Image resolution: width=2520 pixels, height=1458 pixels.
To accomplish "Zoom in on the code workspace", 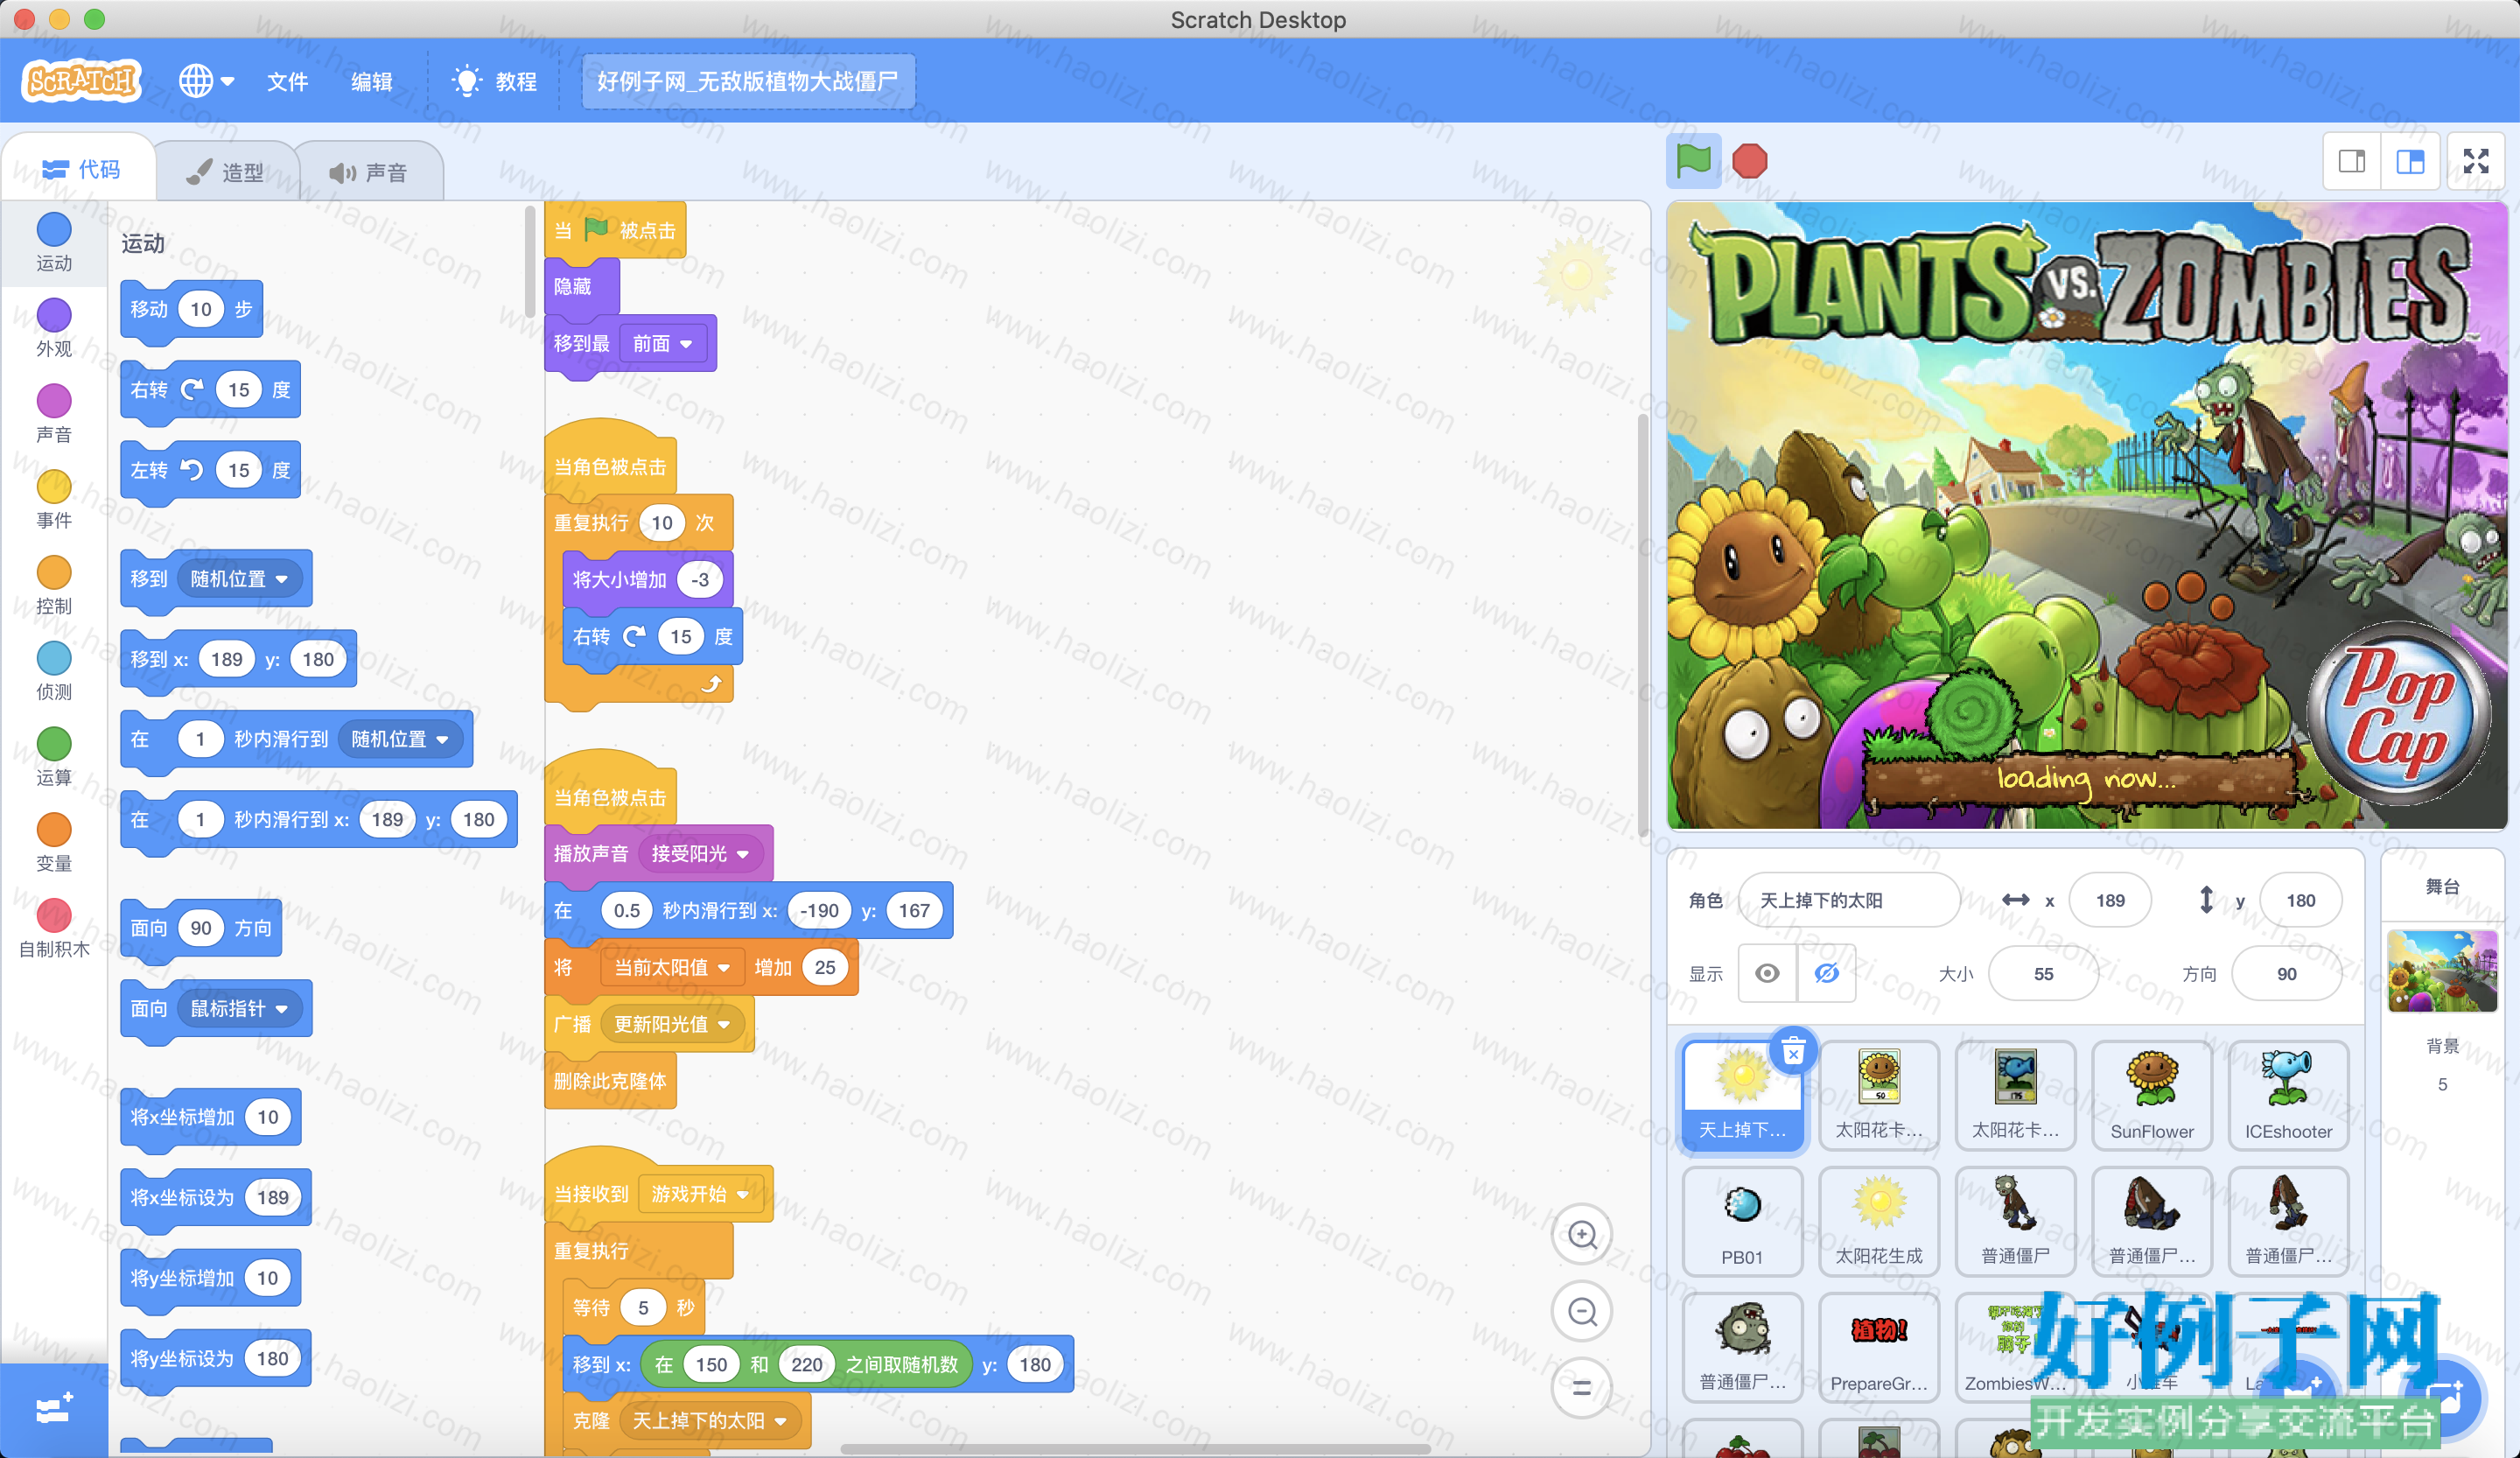I will 1582,1235.
